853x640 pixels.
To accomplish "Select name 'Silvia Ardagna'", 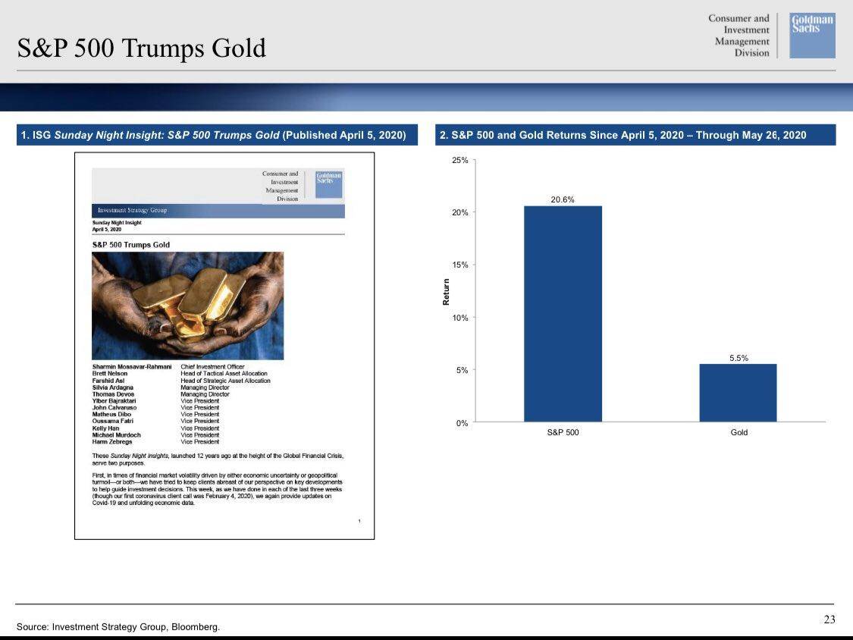I will pyautogui.click(x=113, y=387).
